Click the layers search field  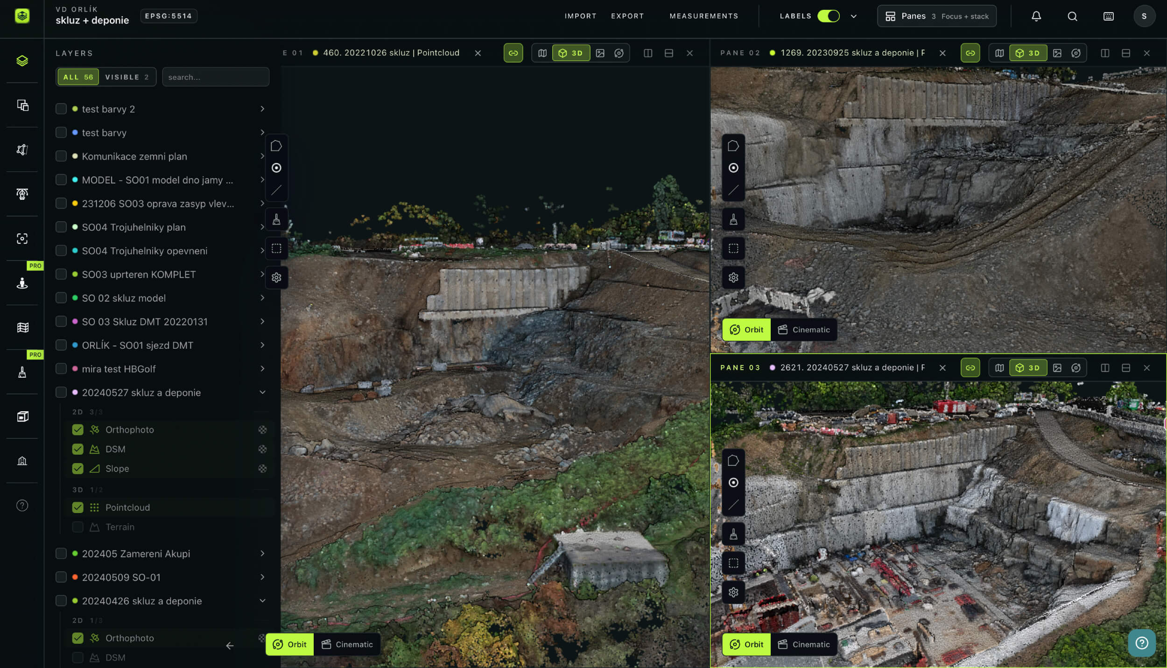pos(216,77)
